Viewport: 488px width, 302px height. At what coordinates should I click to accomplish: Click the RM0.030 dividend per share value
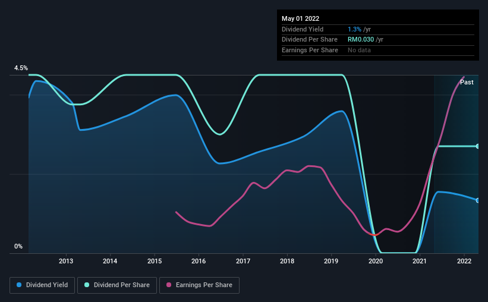pos(361,40)
